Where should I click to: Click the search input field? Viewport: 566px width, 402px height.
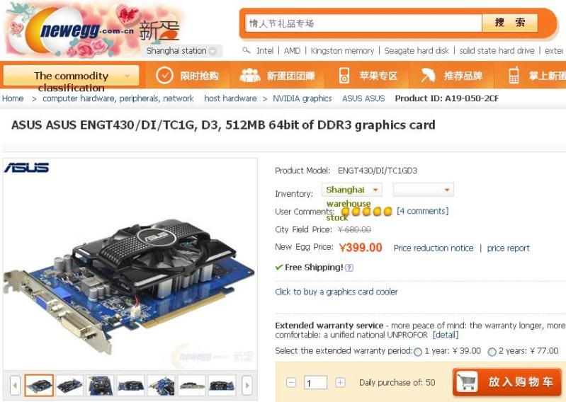[x=363, y=23]
